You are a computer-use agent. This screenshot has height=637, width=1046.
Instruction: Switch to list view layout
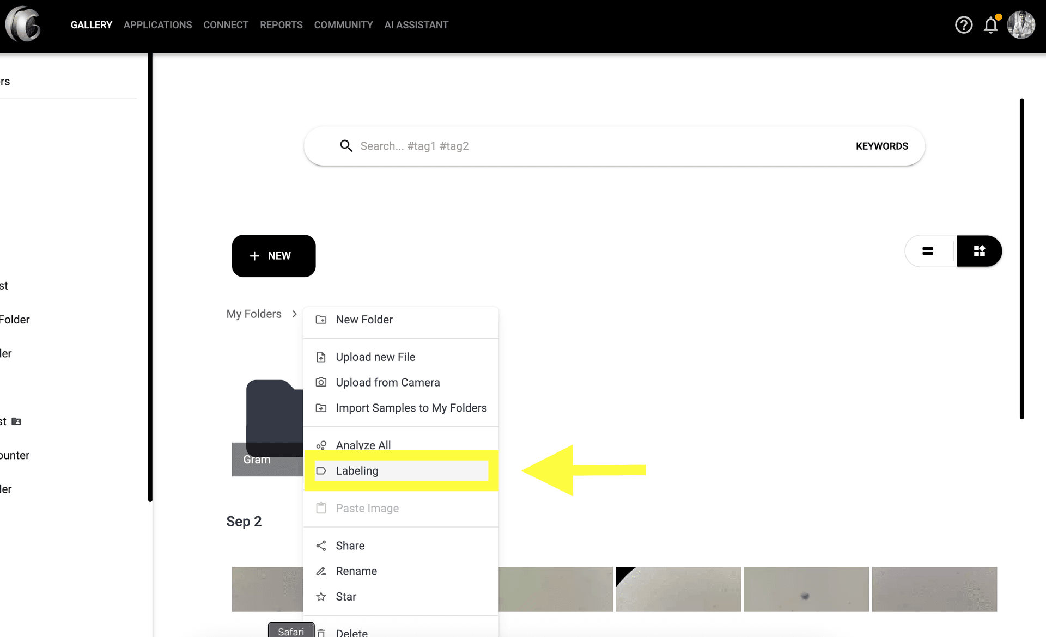(928, 251)
